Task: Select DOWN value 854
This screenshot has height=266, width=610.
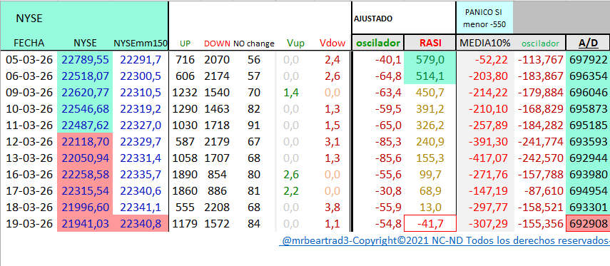Action: 218,175
